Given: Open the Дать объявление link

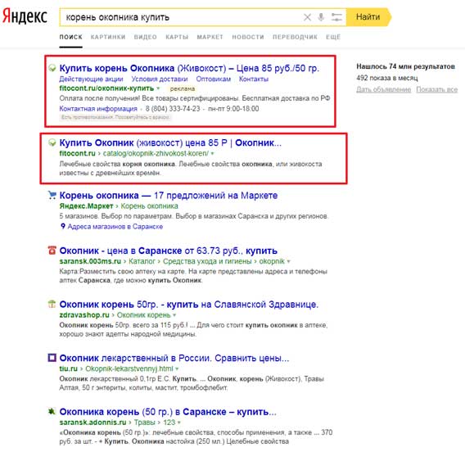Looking at the screenshot, I should [384, 89].
